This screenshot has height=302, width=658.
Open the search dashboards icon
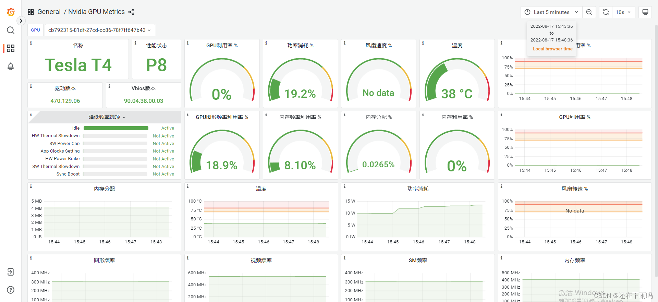coord(11,30)
